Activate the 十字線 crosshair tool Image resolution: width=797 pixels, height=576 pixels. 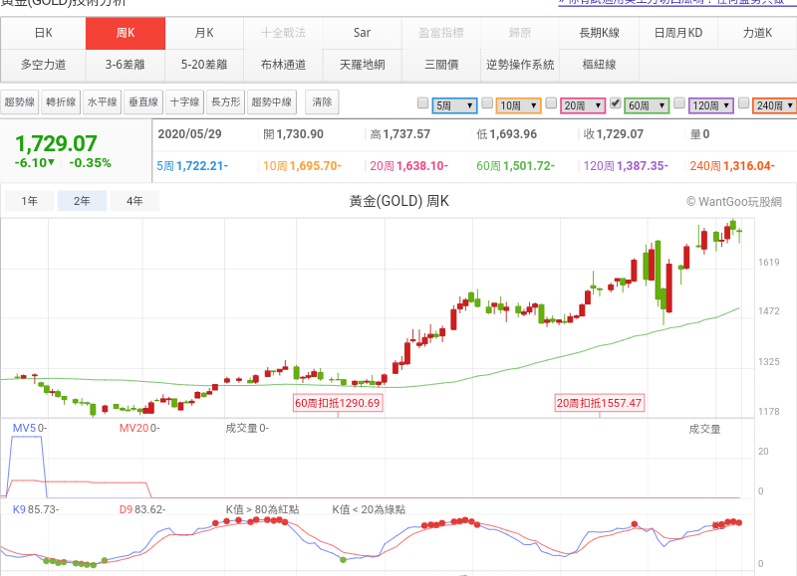[x=183, y=101]
